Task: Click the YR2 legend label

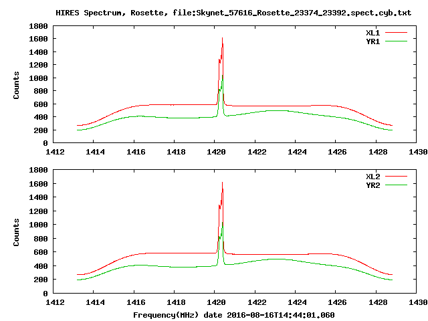Action: pyautogui.click(x=373, y=185)
